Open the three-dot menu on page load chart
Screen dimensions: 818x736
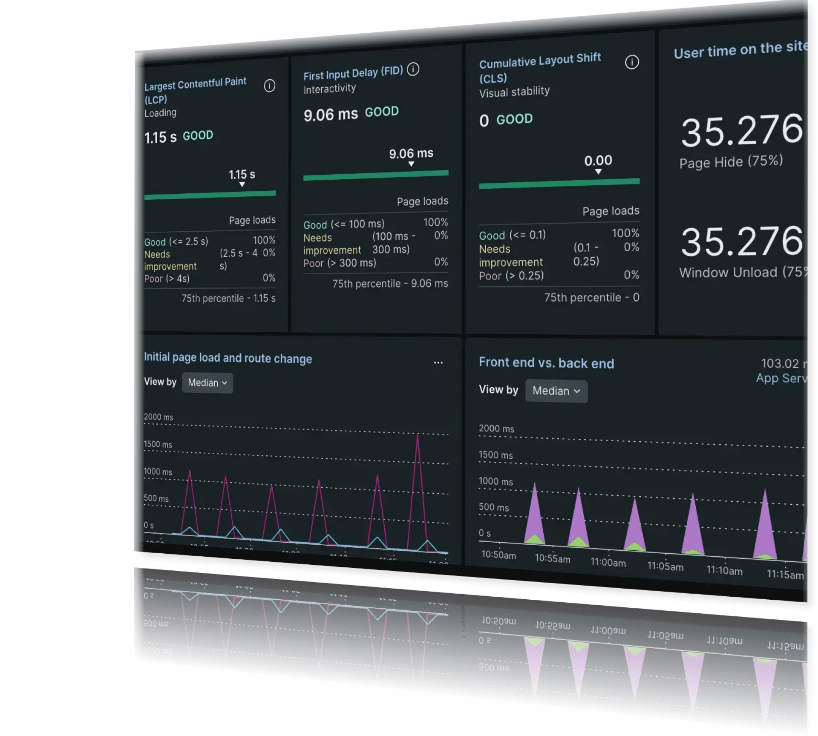click(438, 363)
